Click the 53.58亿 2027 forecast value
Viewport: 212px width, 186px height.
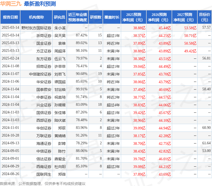[190, 28]
